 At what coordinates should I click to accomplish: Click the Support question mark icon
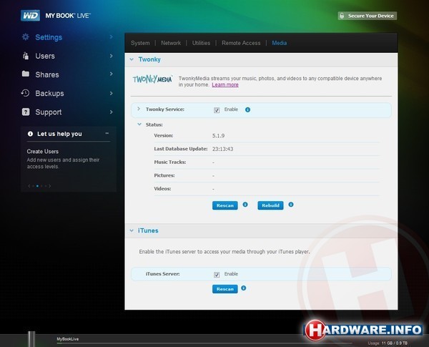26,112
